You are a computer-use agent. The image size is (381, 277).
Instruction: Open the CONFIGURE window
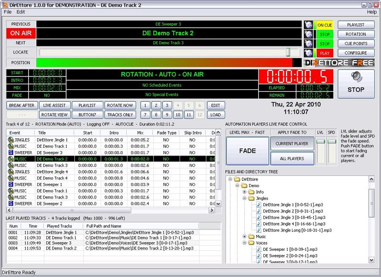pos(356,53)
